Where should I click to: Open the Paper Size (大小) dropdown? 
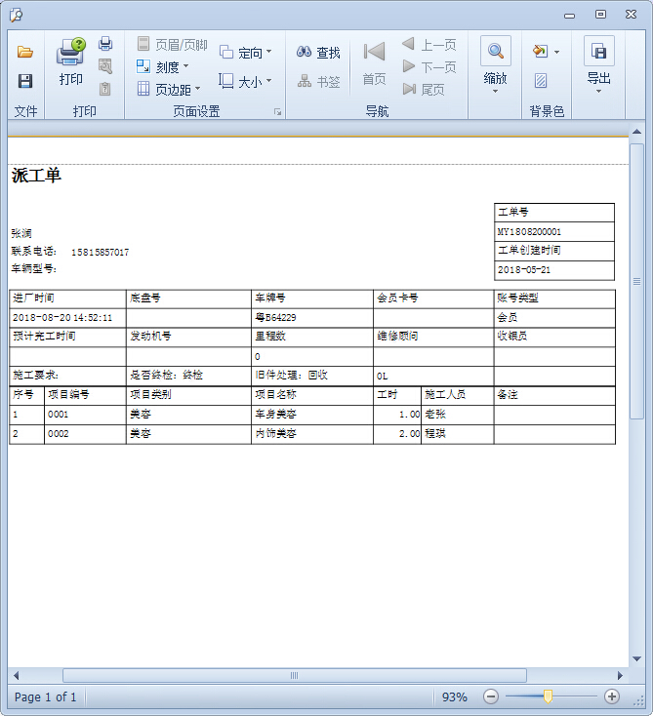coord(245,82)
